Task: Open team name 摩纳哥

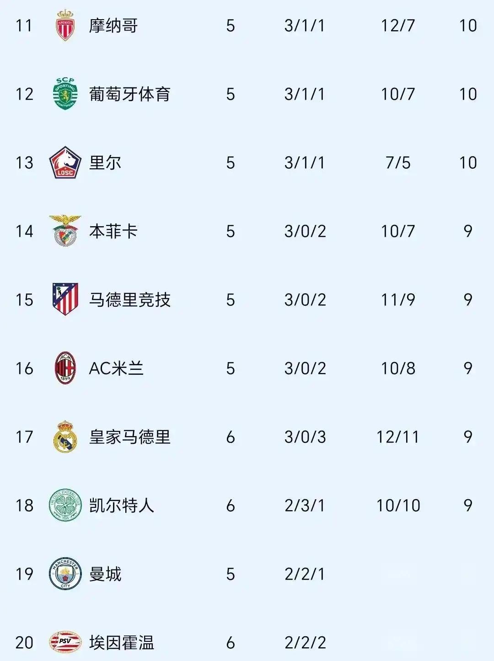Action: click(113, 26)
